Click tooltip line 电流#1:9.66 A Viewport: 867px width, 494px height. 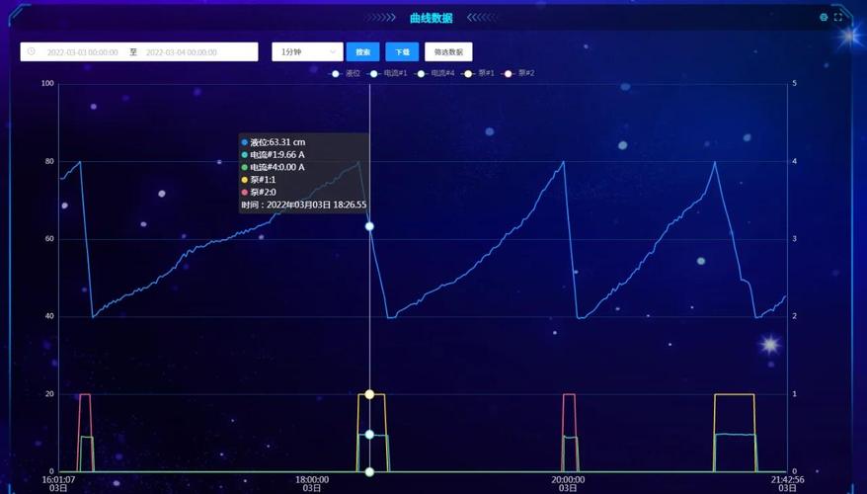coord(274,155)
